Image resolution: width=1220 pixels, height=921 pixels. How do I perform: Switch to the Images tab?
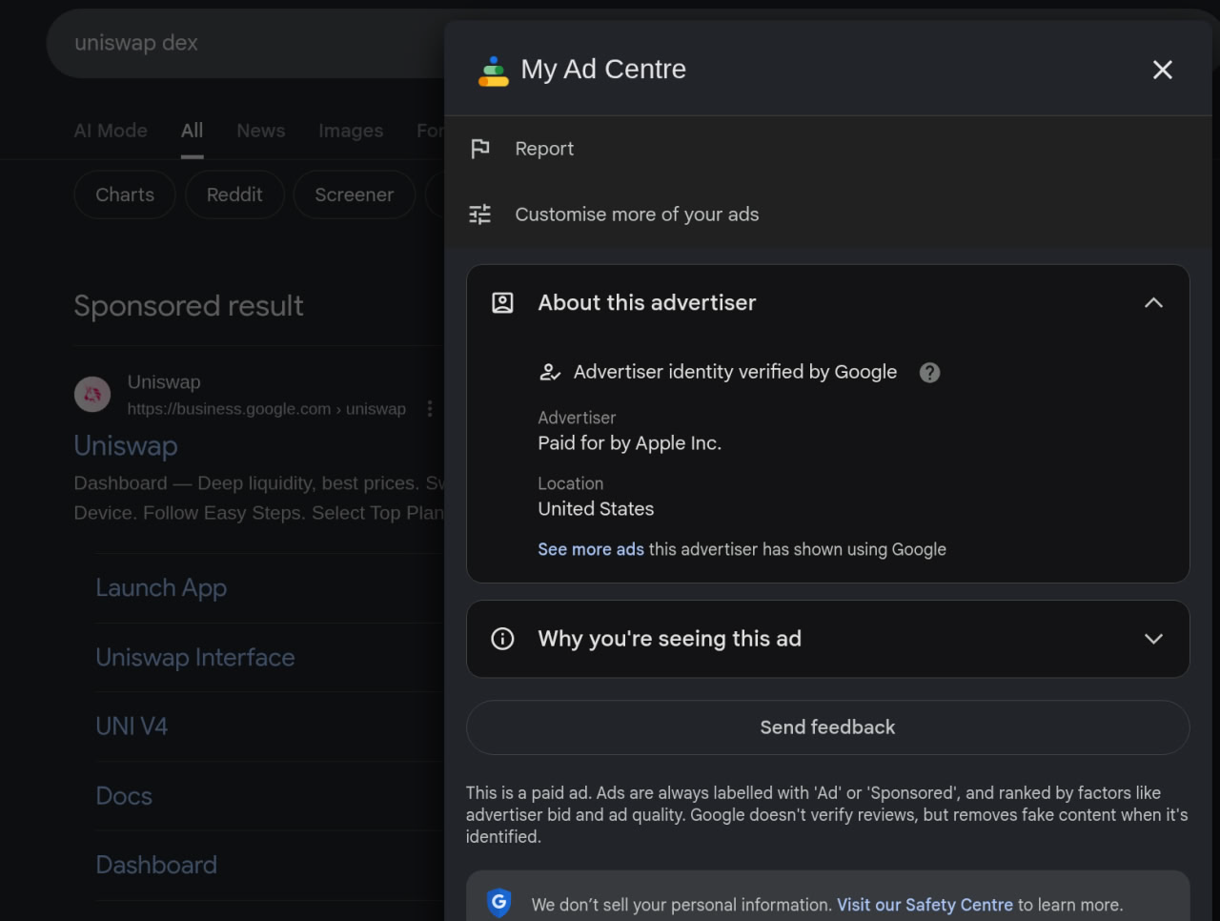(x=351, y=131)
